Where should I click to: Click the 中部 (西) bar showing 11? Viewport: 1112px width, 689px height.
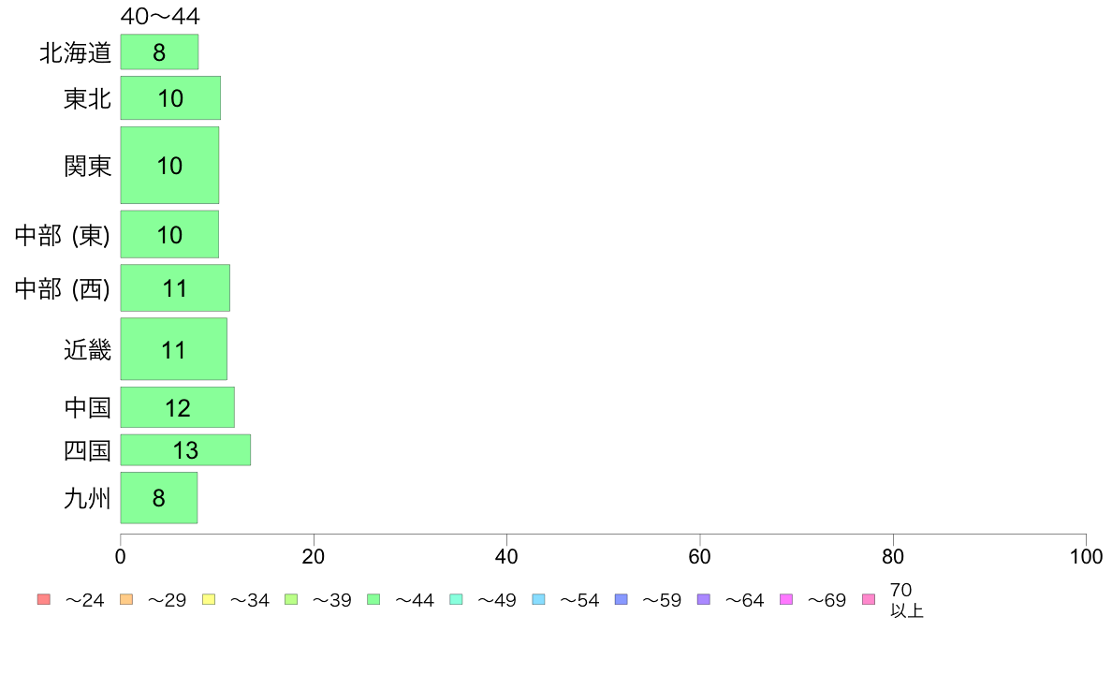coord(175,288)
